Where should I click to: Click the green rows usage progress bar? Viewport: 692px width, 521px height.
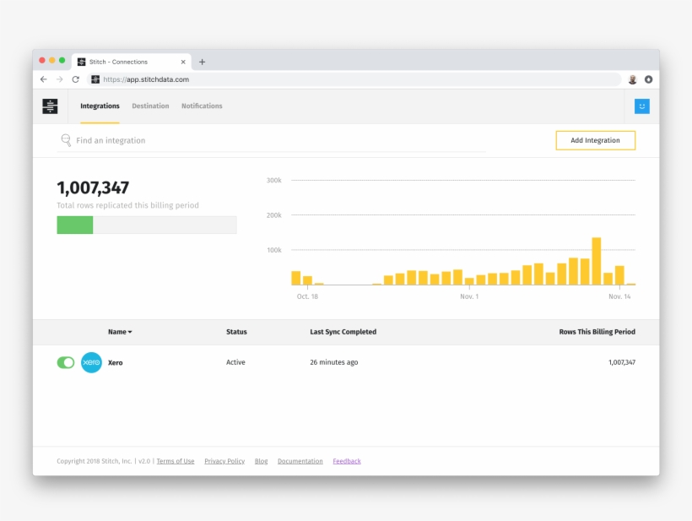75,225
